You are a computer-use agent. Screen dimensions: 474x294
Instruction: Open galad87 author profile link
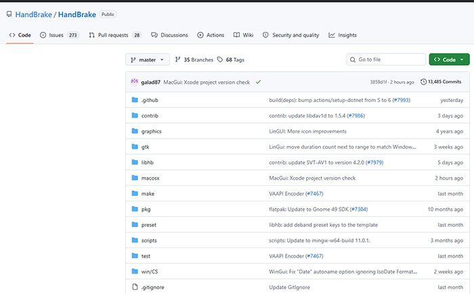[150, 82]
